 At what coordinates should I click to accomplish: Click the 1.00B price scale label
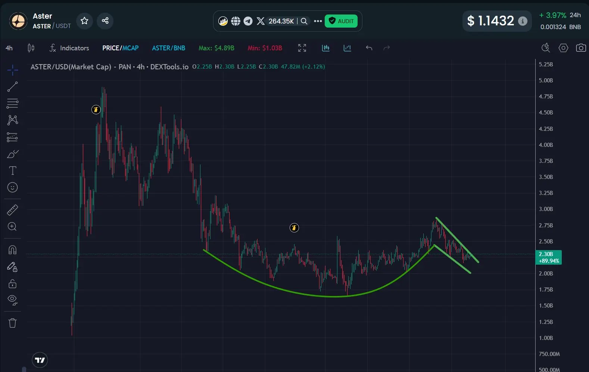point(546,338)
